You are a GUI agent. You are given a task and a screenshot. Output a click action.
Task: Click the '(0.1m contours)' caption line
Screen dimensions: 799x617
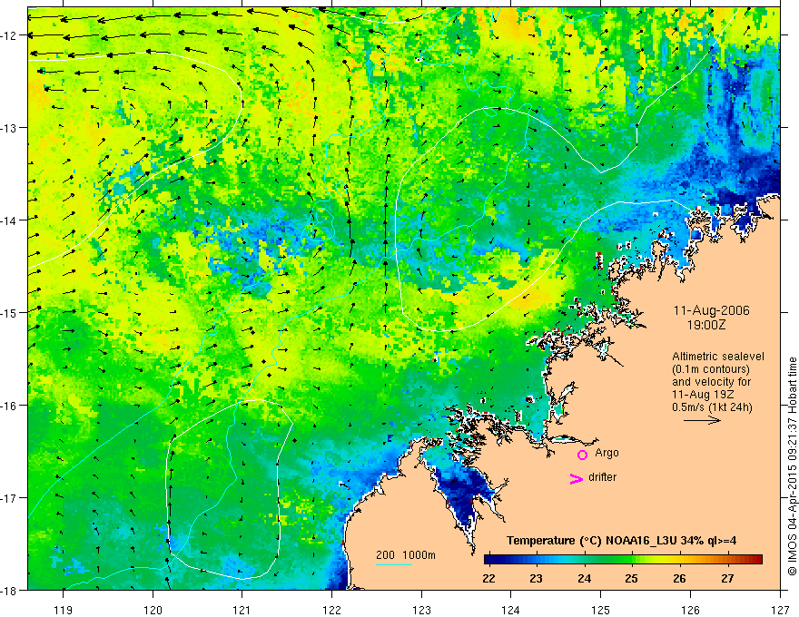710,369
